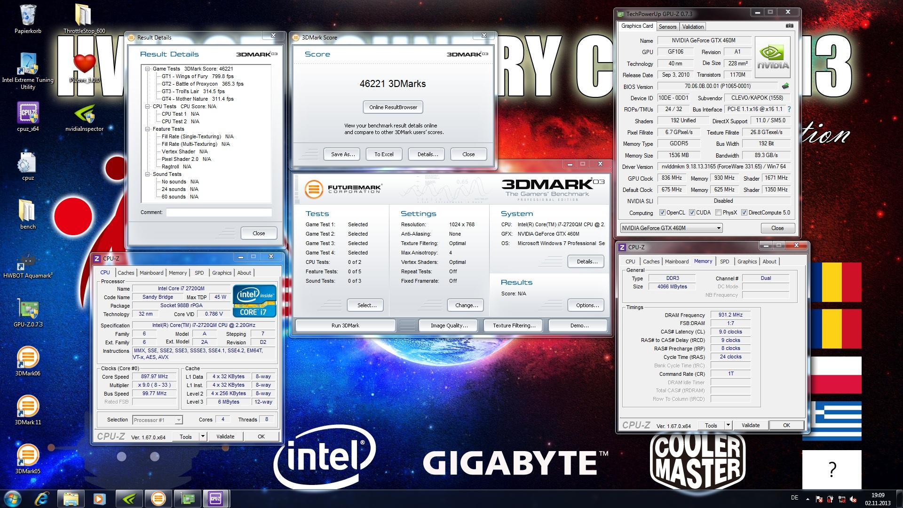Viewport: 903px width, 508px height.
Task: Click the BIOS save chip icon in GPU-Z
Action: 785,86
